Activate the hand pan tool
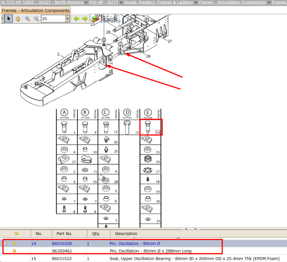This screenshot has width=287, height=262. click(18, 19)
